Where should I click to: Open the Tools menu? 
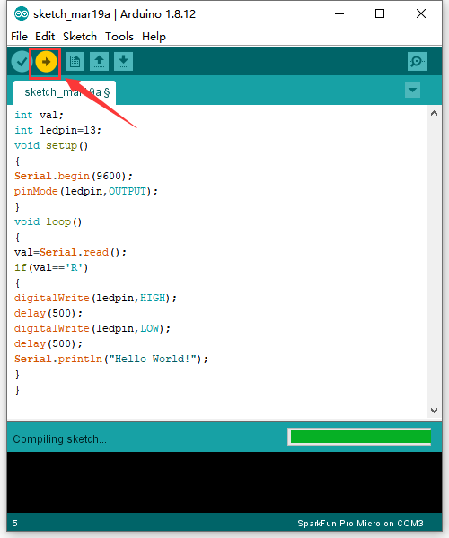[x=119, y=37]
